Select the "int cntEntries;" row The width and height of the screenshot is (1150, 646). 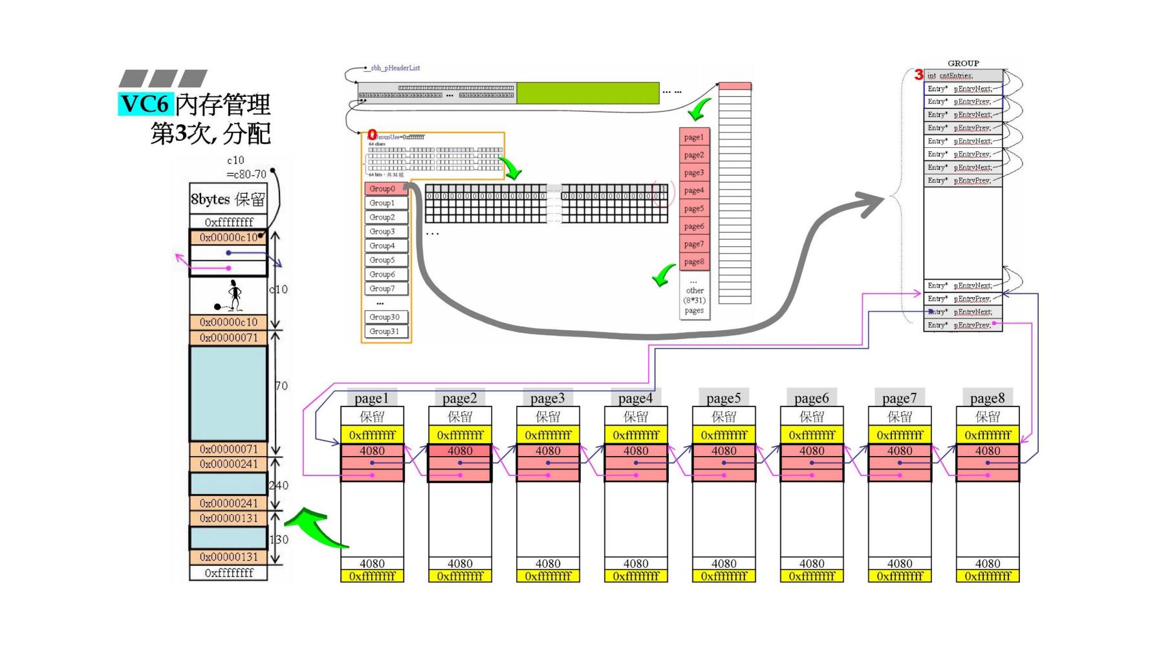tap(964, 76)
